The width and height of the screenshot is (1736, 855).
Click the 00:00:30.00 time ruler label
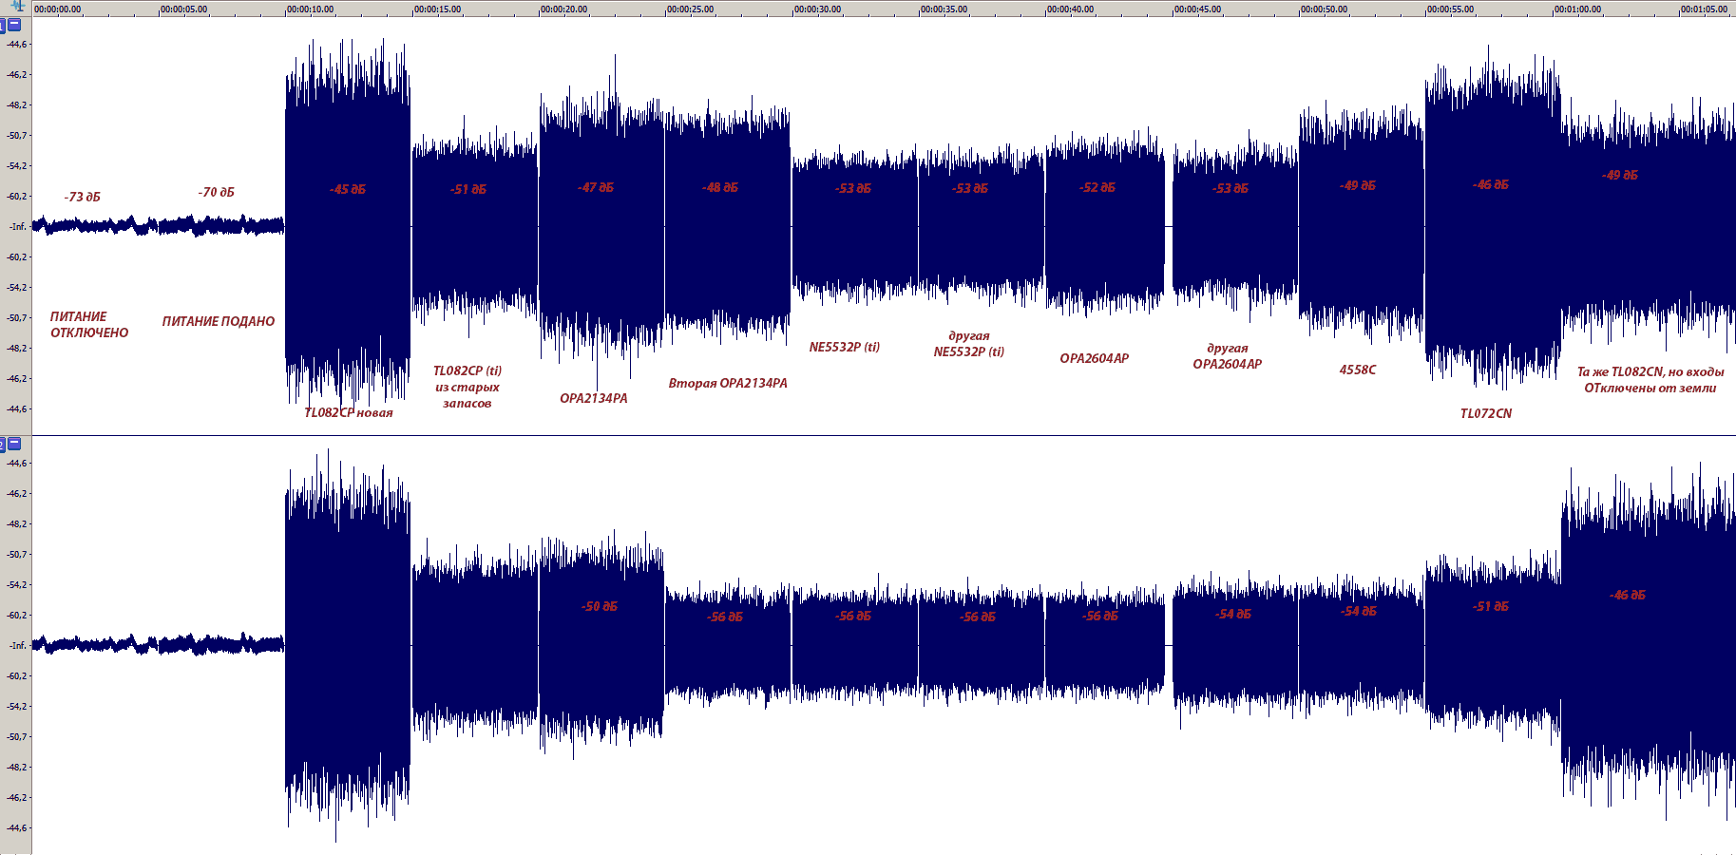tap(817, 9)
